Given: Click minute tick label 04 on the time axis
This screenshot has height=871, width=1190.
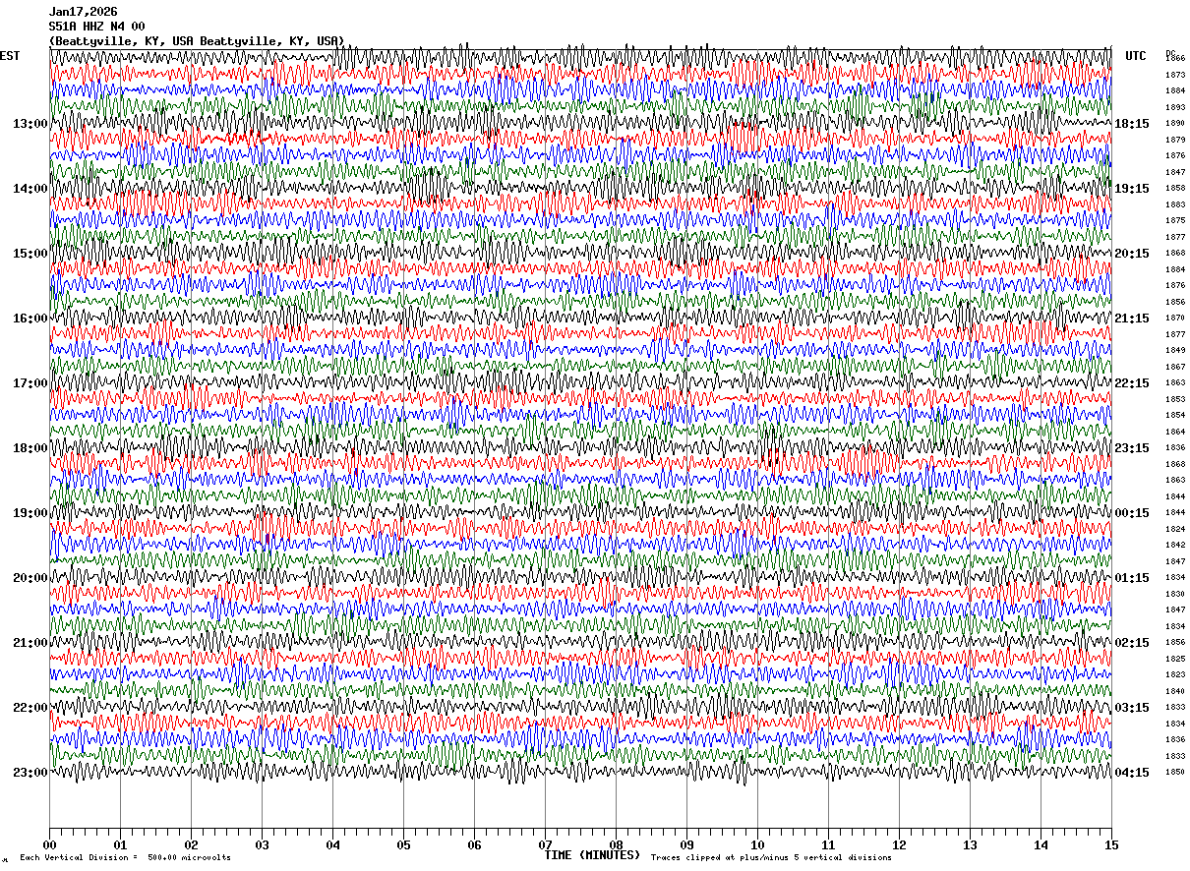Looking at the screenshot, I should coord(332,844).
